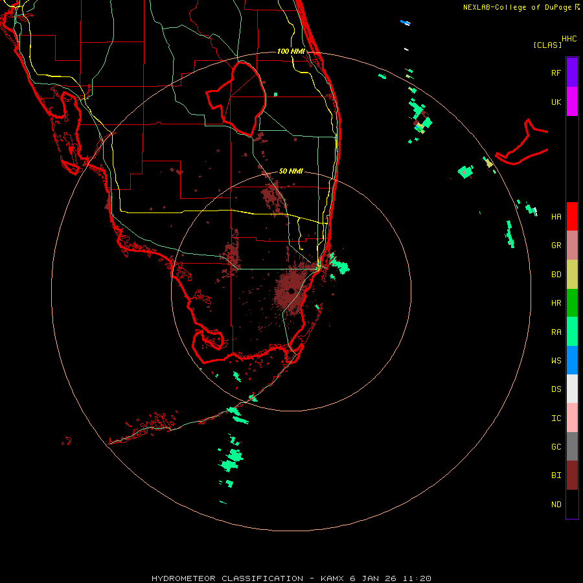Select the RA legend label

pyautogui.click(x=556, y=332)
